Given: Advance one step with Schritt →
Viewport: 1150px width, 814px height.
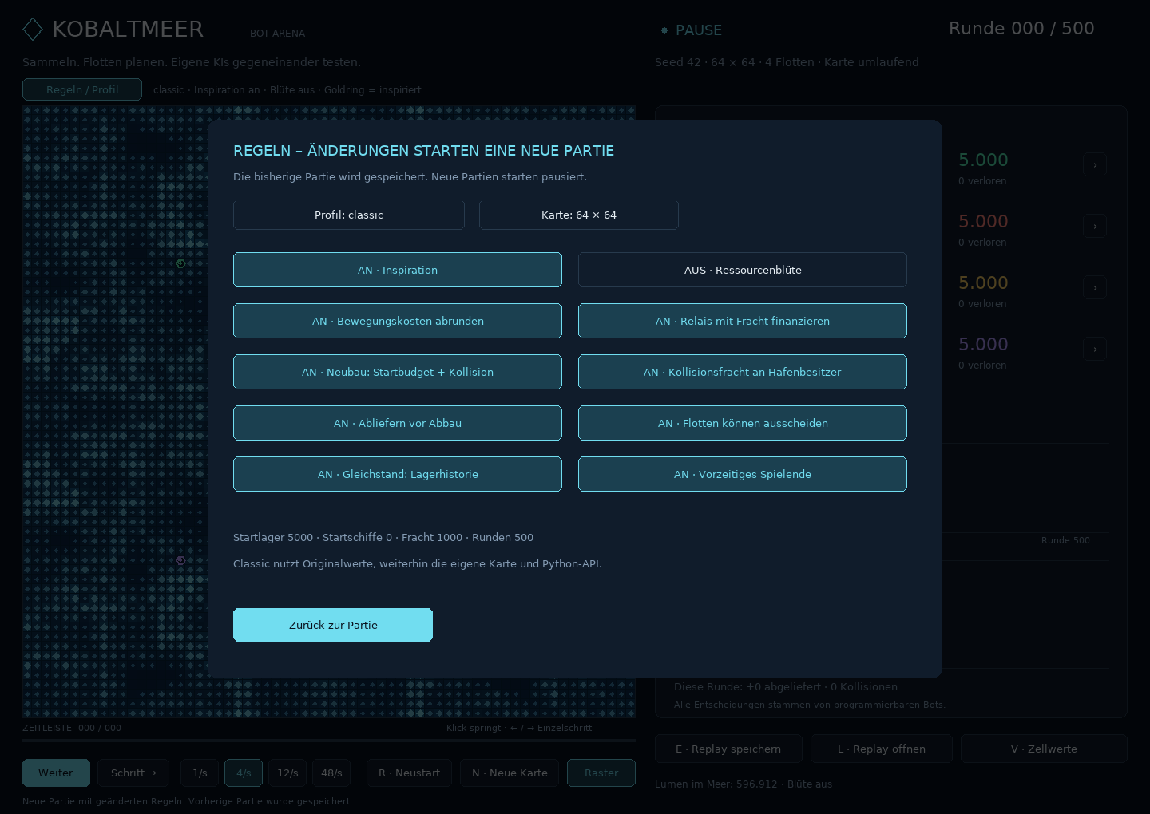Looking at the screenshot, I should pyautogui.click(x=133, y=773).
